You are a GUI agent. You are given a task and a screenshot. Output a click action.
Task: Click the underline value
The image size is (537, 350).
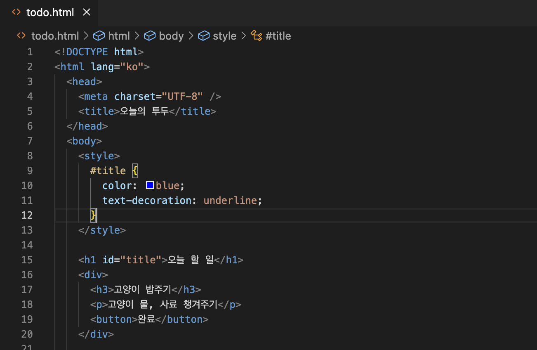tap(230, 201)
